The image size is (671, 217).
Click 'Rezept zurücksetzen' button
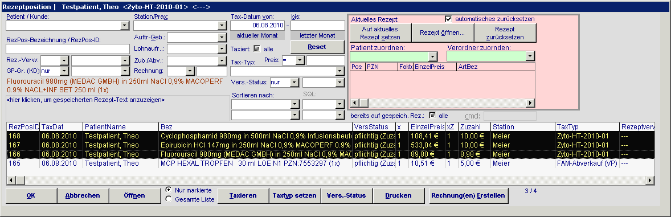pos(505,33)
